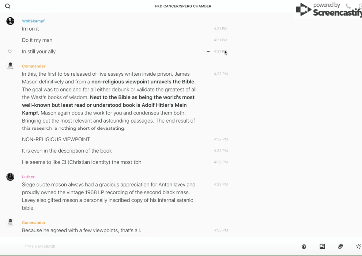Focus the "Type a message" field
Viewport: 362px width, 256px height.
pos(146,246)
